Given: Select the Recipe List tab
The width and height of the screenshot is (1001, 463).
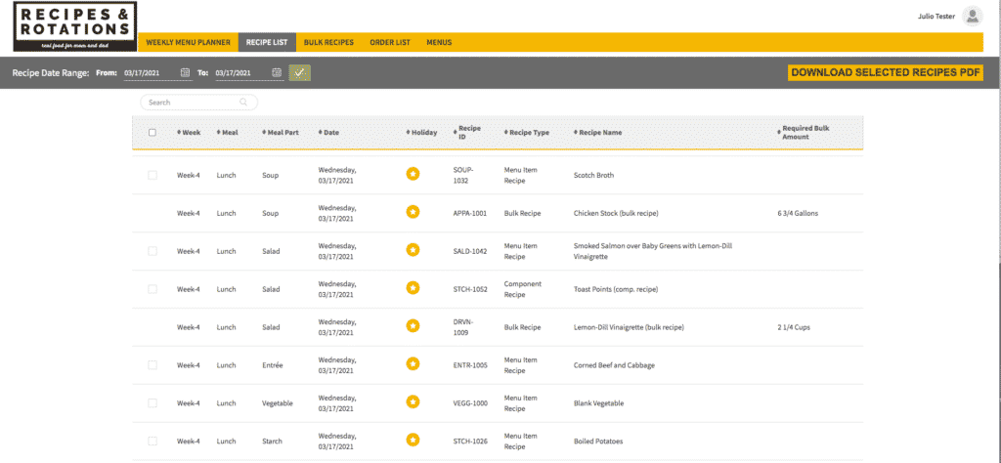Looking at the screenshot, I should point(267,42).
